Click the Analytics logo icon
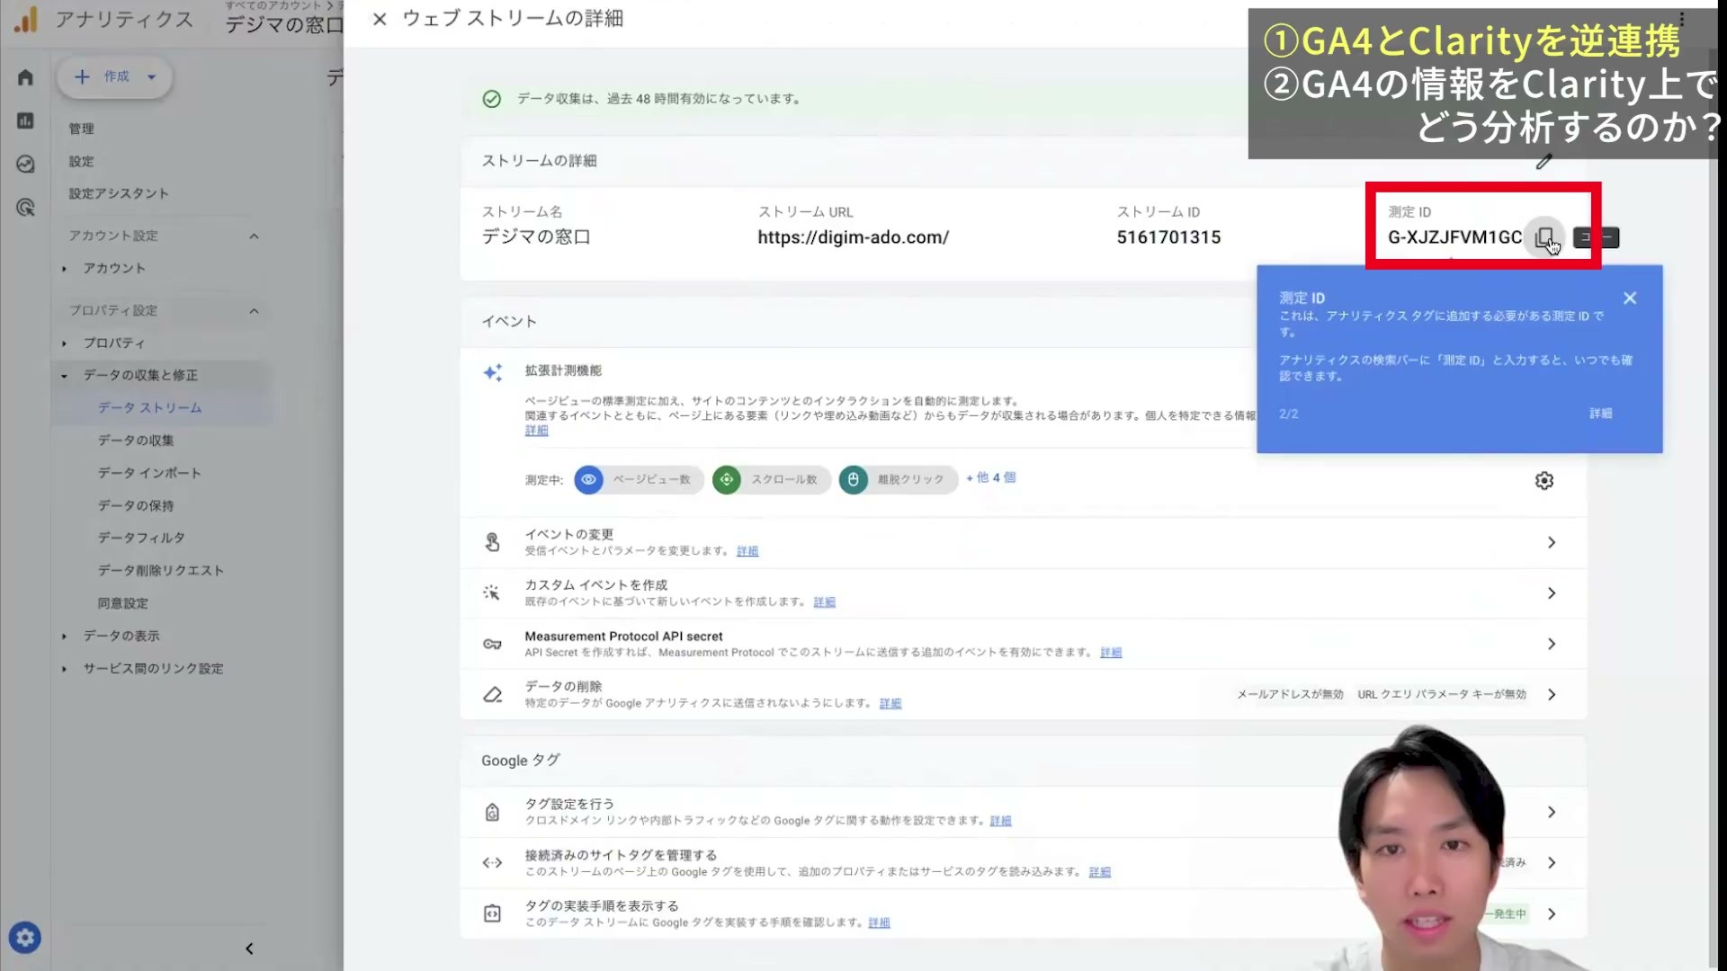Image resolution: width=1727 pixels, height=971 pixels. (26, 19)
